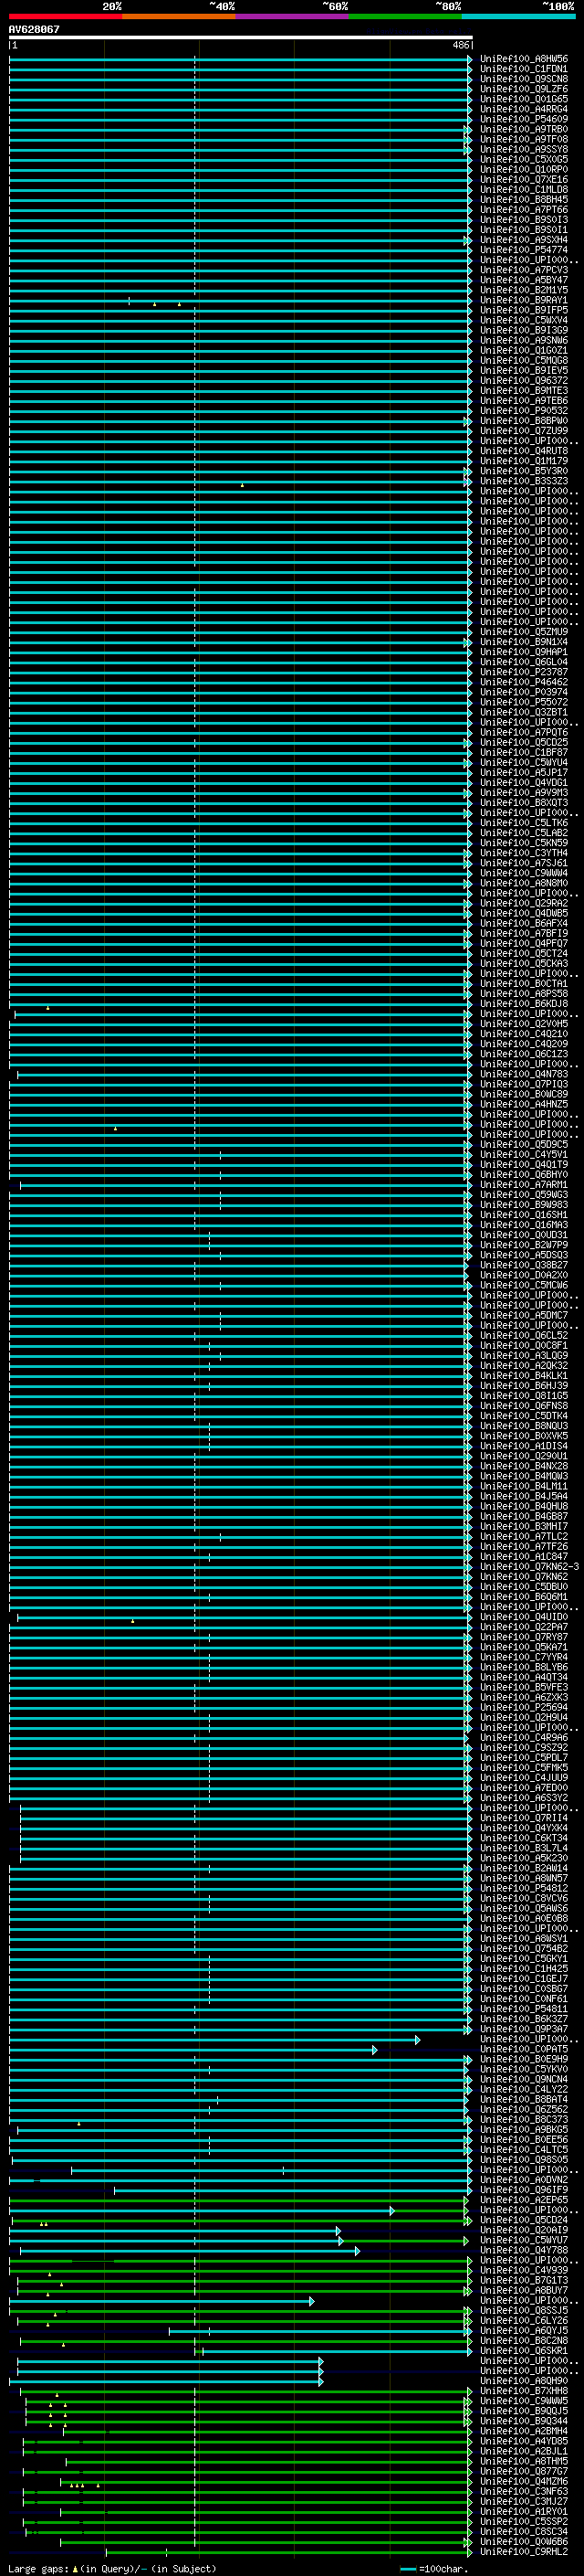584x2576 pixels.
Task: Click UniRef100_C5WYU4 label
Action: pos(524,762)
